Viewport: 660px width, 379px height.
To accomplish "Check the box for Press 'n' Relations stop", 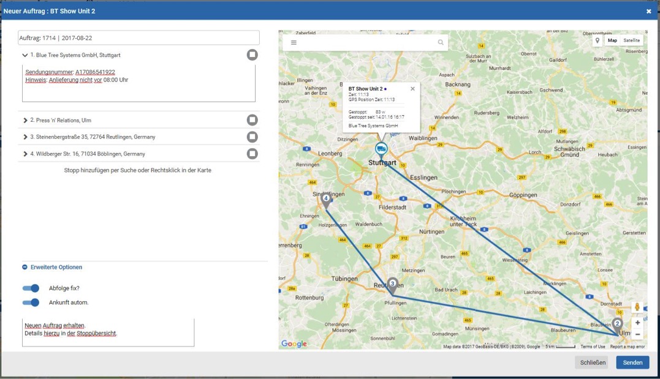I will (252, 120).
